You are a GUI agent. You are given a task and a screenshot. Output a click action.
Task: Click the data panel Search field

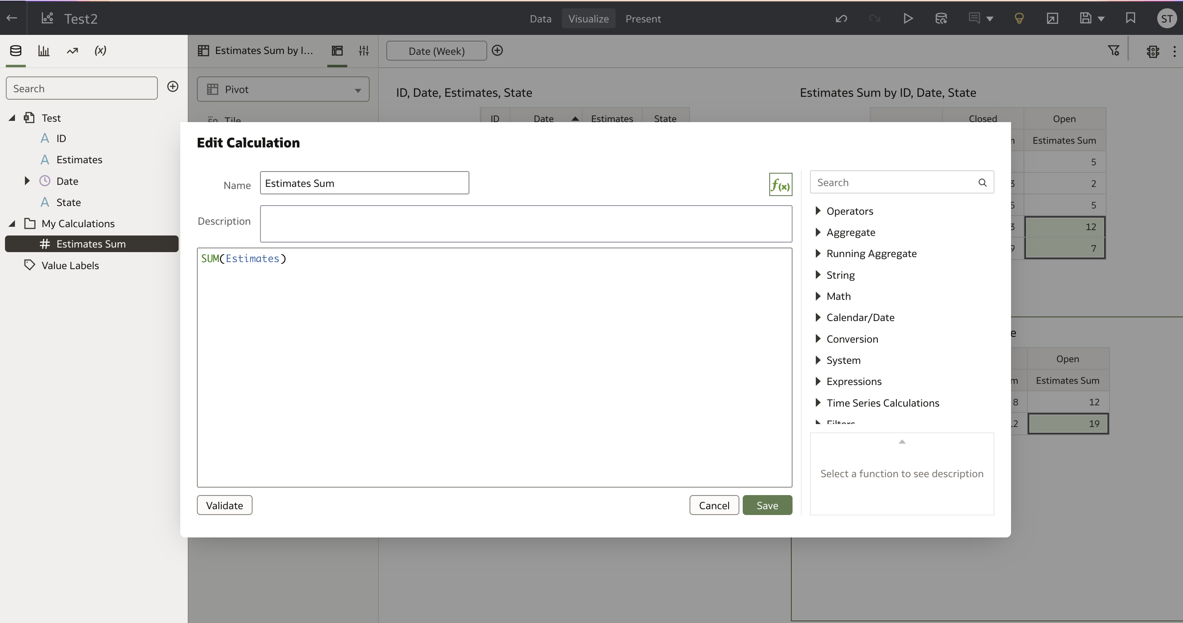[x=82, y=88]
